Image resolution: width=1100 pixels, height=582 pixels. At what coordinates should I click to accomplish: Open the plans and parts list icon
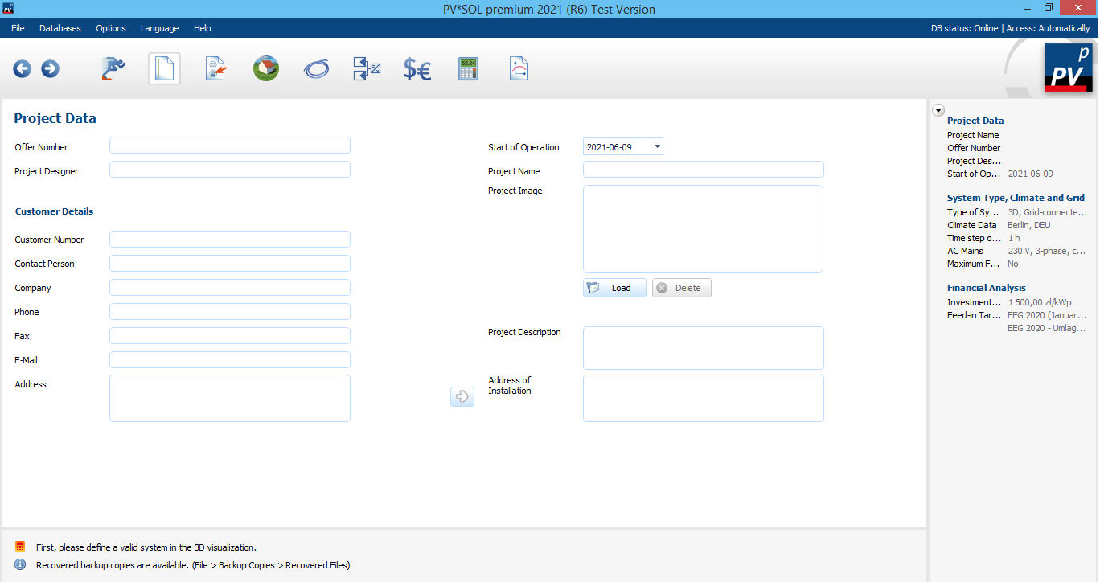[367, 69]
